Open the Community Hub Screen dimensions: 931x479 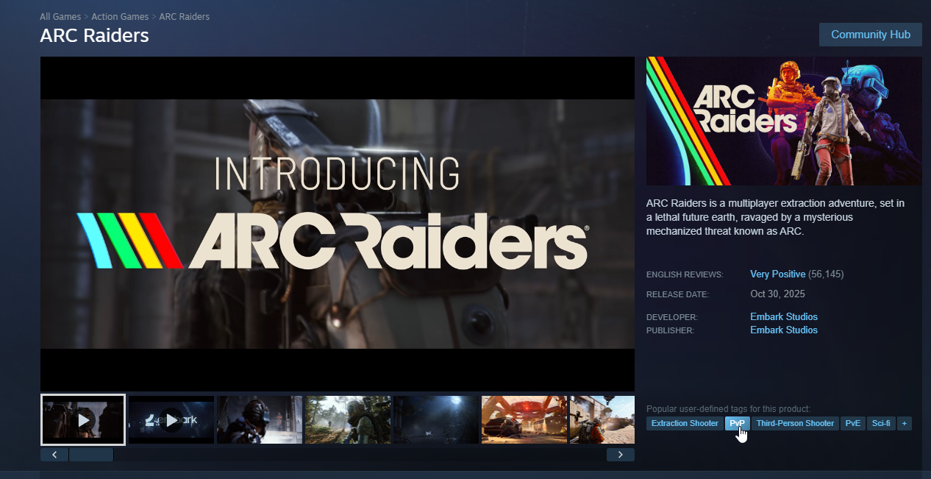click(x=871, y=35)
